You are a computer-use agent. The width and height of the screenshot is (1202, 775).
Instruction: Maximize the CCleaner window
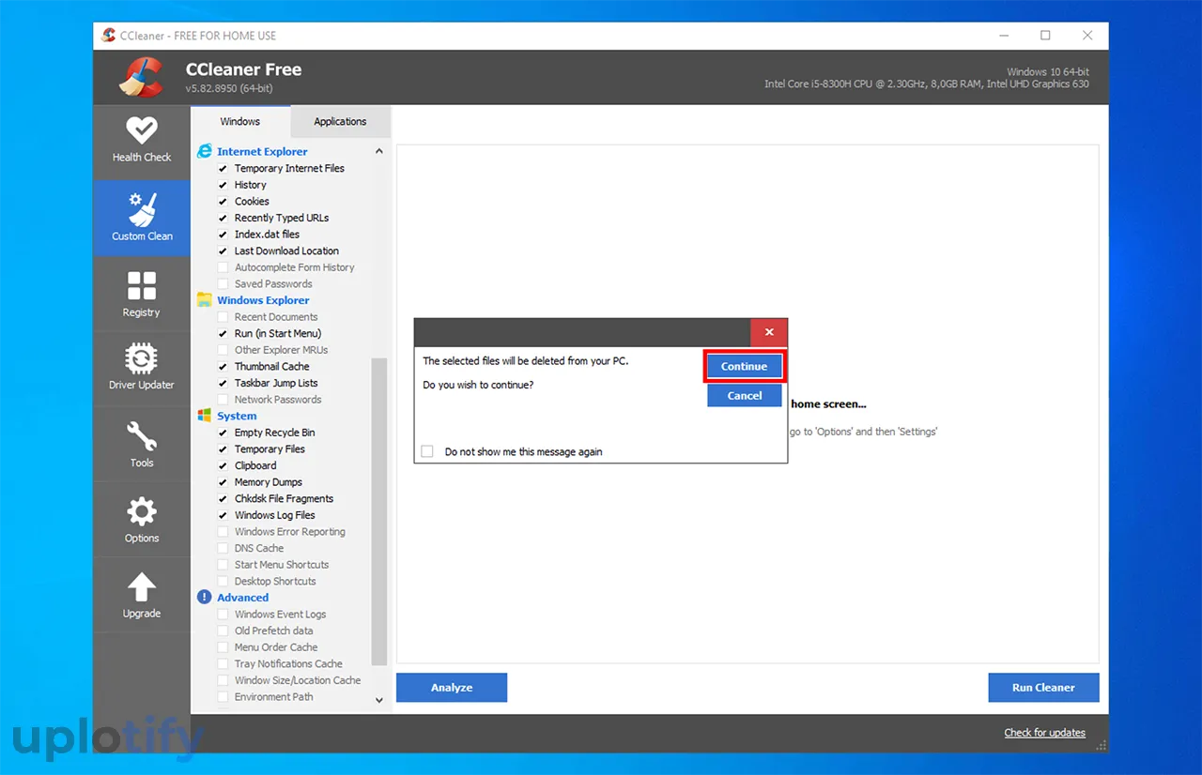click(x=1045, y=36)
